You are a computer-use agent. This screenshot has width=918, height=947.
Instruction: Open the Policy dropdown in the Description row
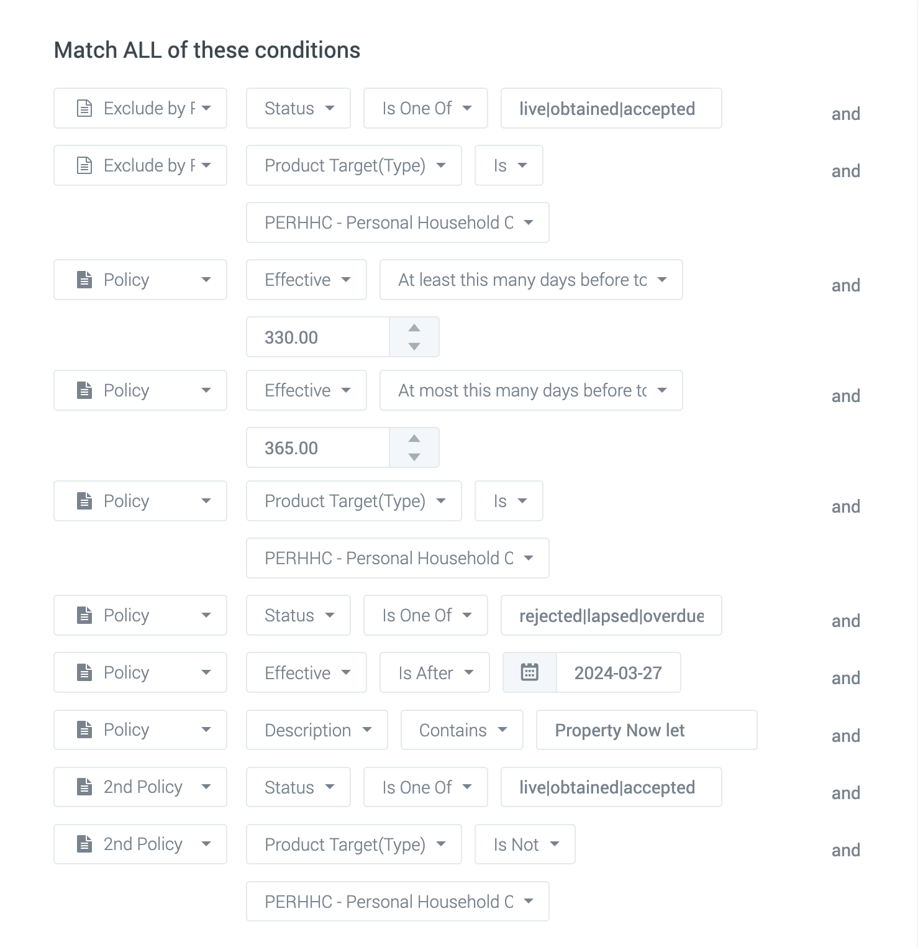coord(140,730)
